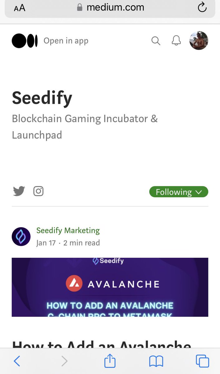
Task: Tap the Medium logo
Action: pos(25,41)
